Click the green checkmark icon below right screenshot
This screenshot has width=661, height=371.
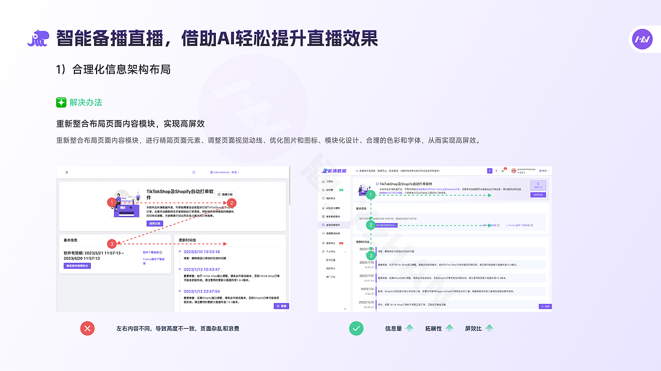tap(356, 328)
